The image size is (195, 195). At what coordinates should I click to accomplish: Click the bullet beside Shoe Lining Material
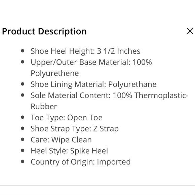coord(23,84)
